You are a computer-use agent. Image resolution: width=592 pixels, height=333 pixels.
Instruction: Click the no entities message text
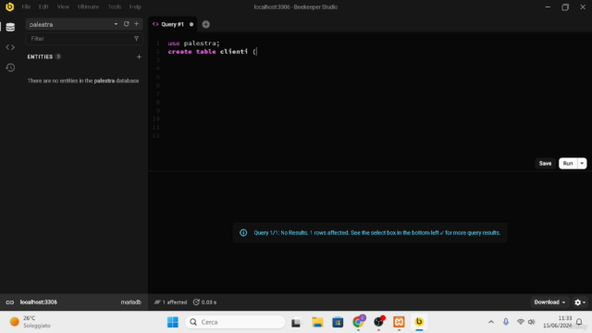tap(83, 80)
